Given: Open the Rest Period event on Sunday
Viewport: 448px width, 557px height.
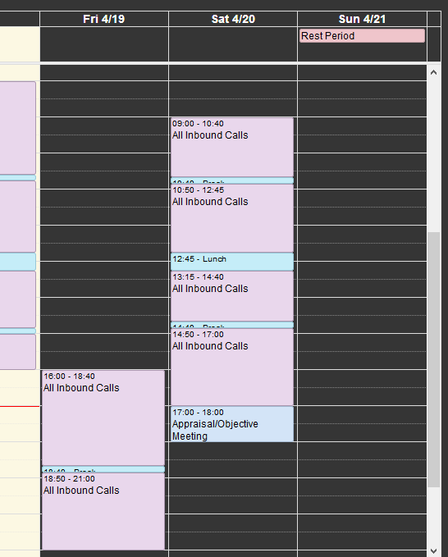Looking at the screenshot, I should pos(362,36).
